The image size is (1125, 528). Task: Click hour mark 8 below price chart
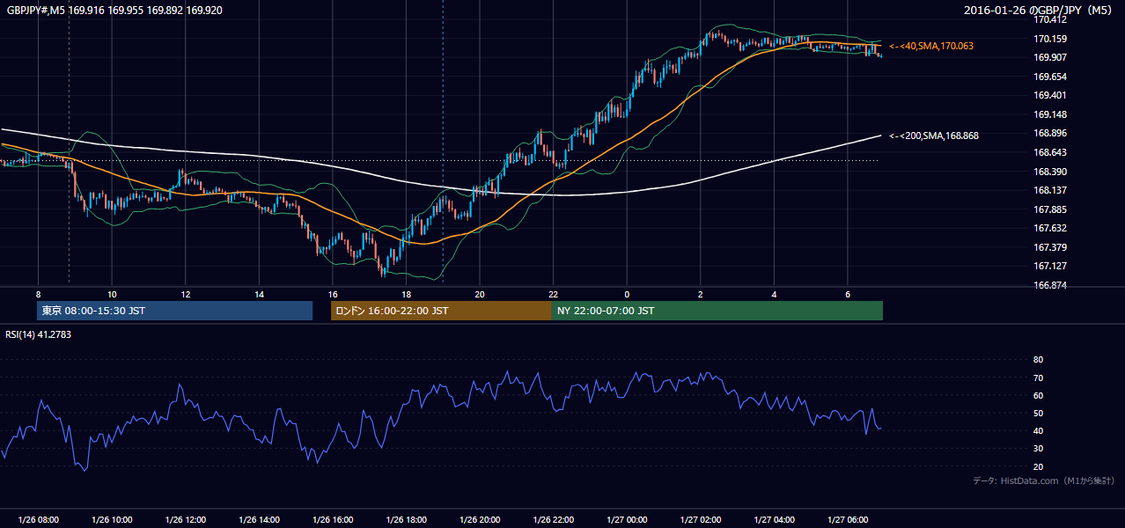(x=38, y=294)
